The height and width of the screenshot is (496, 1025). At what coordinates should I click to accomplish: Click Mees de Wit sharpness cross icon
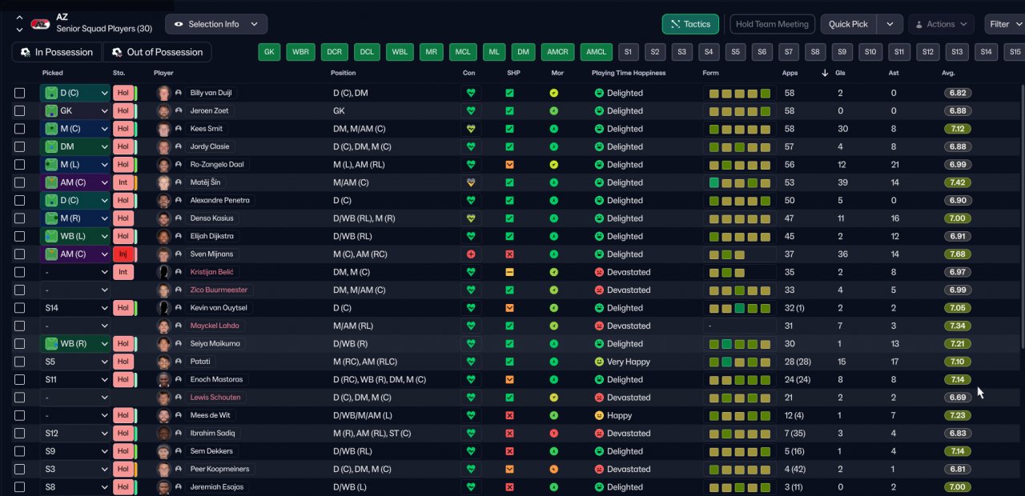tap(509, 415)
